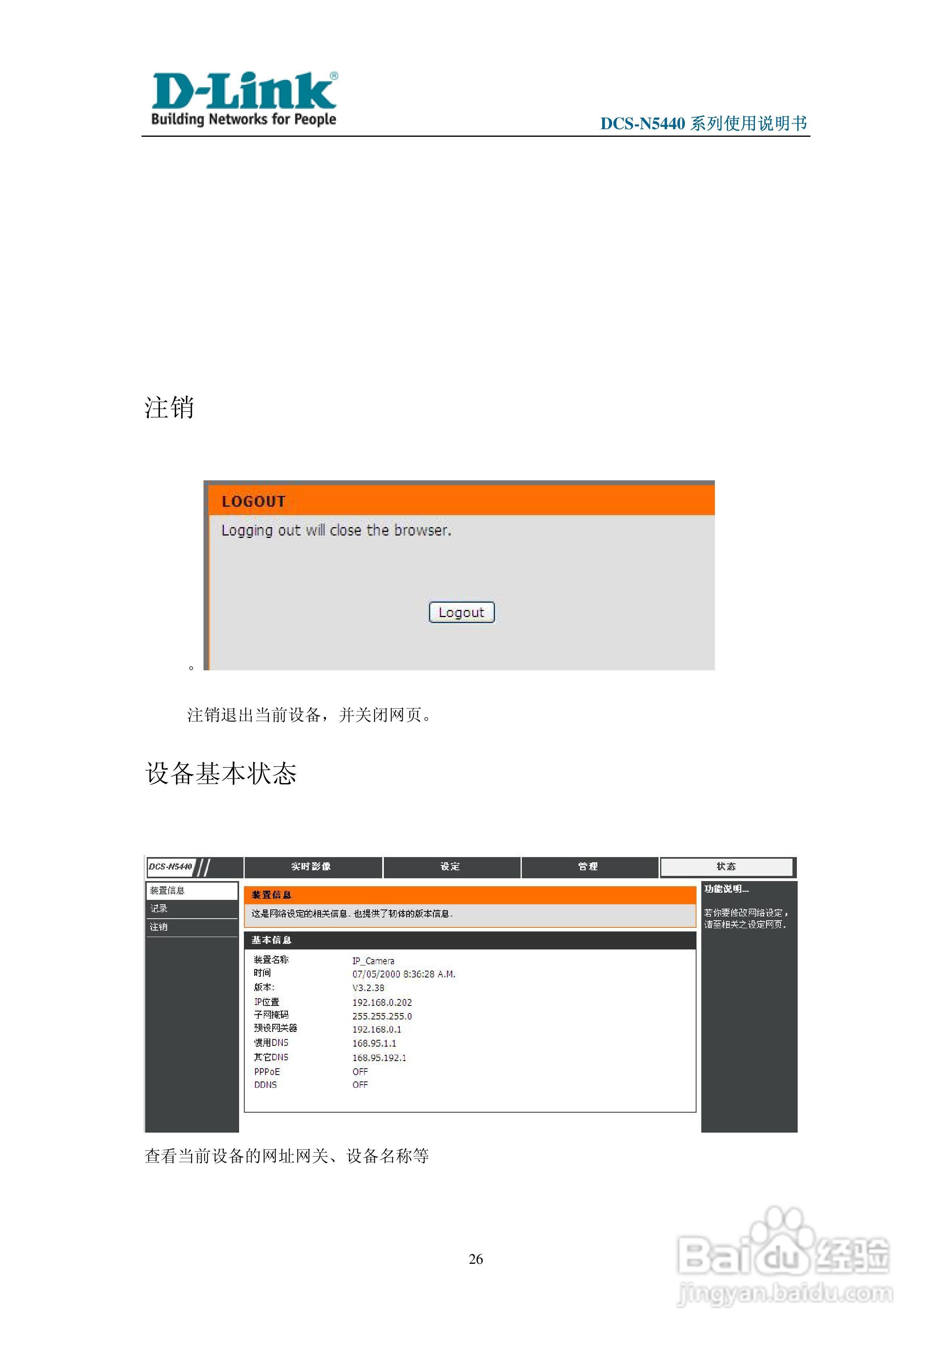952x1347 pixels.
Task: Switch to the 设定 tab
Action: point(451,867)
